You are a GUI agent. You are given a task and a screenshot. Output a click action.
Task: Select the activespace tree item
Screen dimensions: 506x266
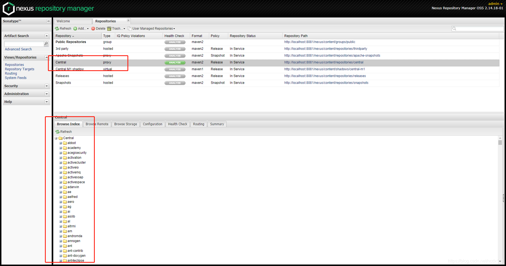(76, 182)
